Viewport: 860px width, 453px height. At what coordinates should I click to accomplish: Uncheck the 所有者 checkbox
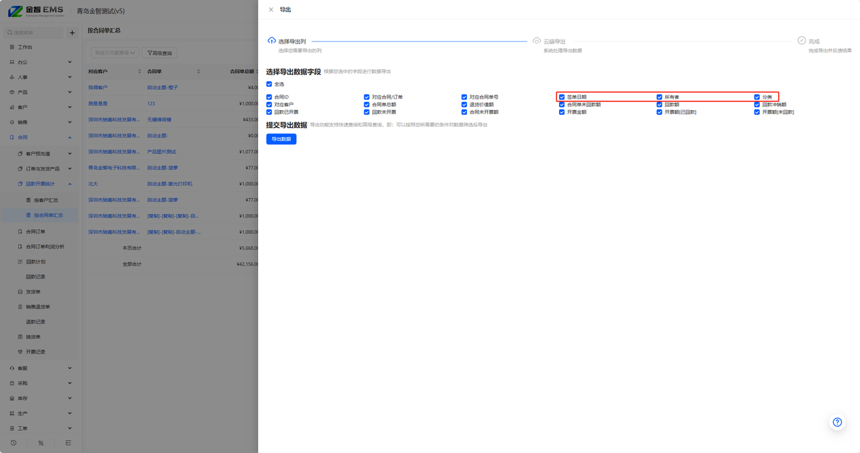click(659, 97)
